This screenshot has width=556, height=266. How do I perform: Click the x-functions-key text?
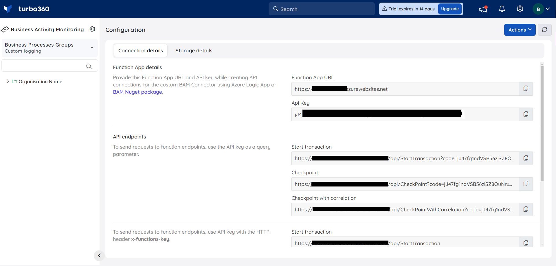pyautogui.click(x=150, y=239)
